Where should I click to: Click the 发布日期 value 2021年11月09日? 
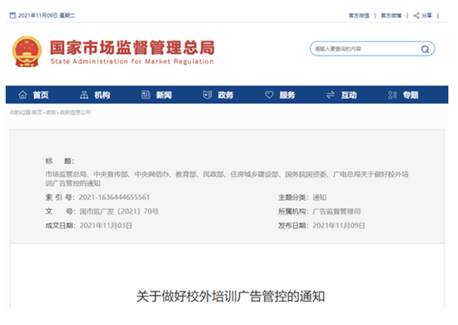pos(339,225)
